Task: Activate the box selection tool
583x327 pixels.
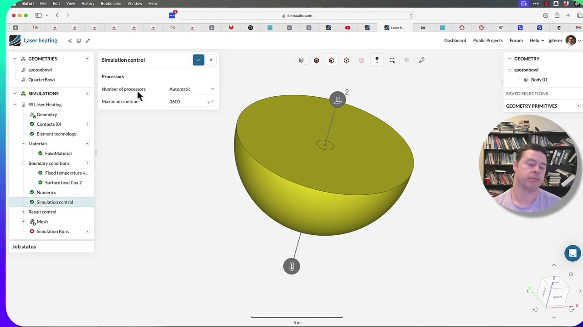Action: (392, 60)
